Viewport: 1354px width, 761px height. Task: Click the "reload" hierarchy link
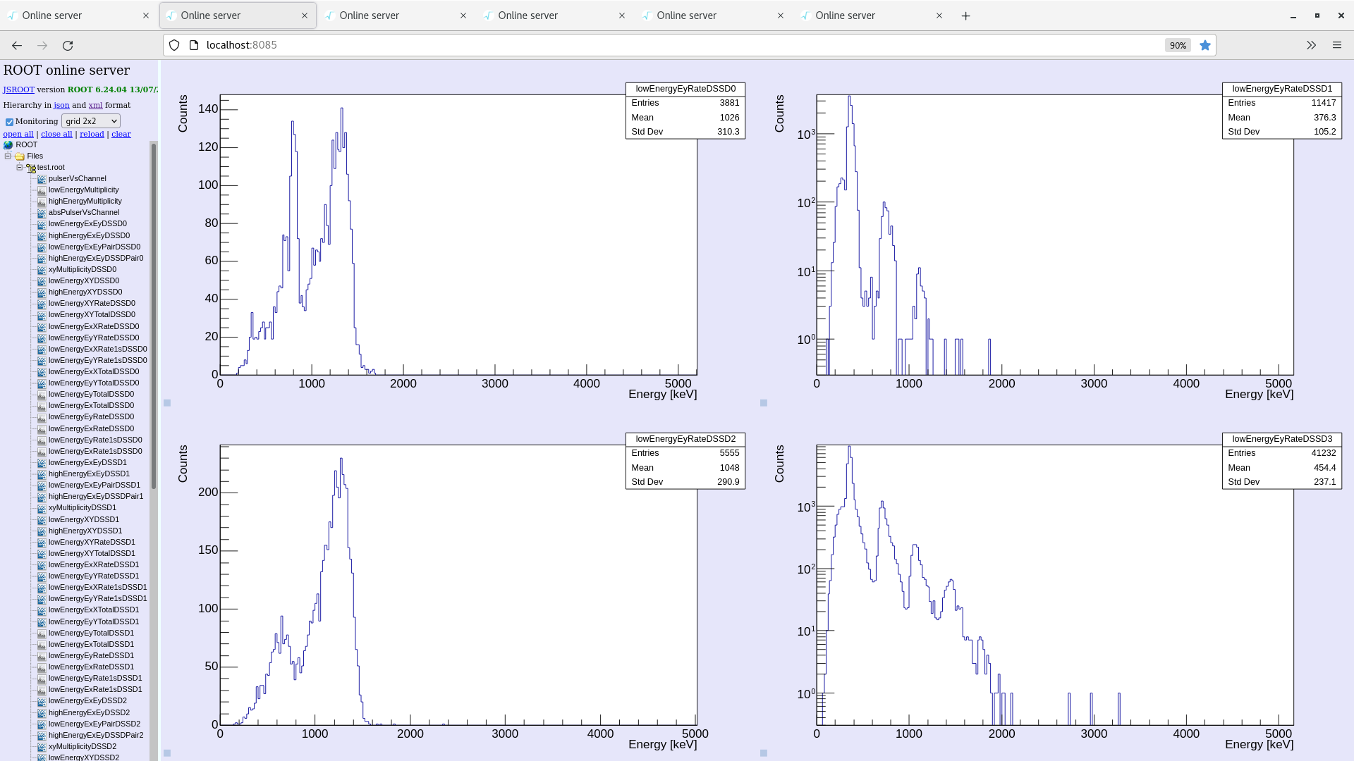(x=92, y=134)
